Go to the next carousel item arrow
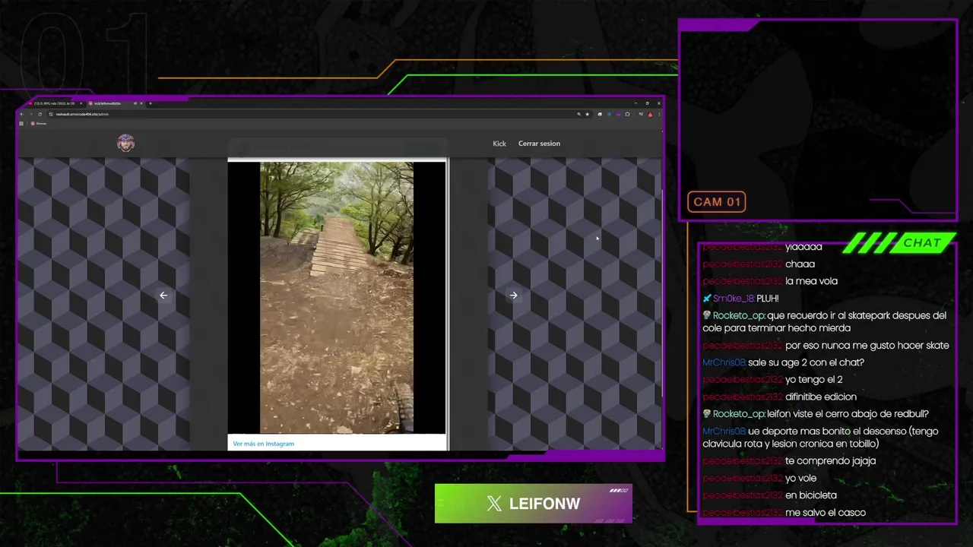Image resolution: width=973 pixels, height=547 pixels. 514,296
